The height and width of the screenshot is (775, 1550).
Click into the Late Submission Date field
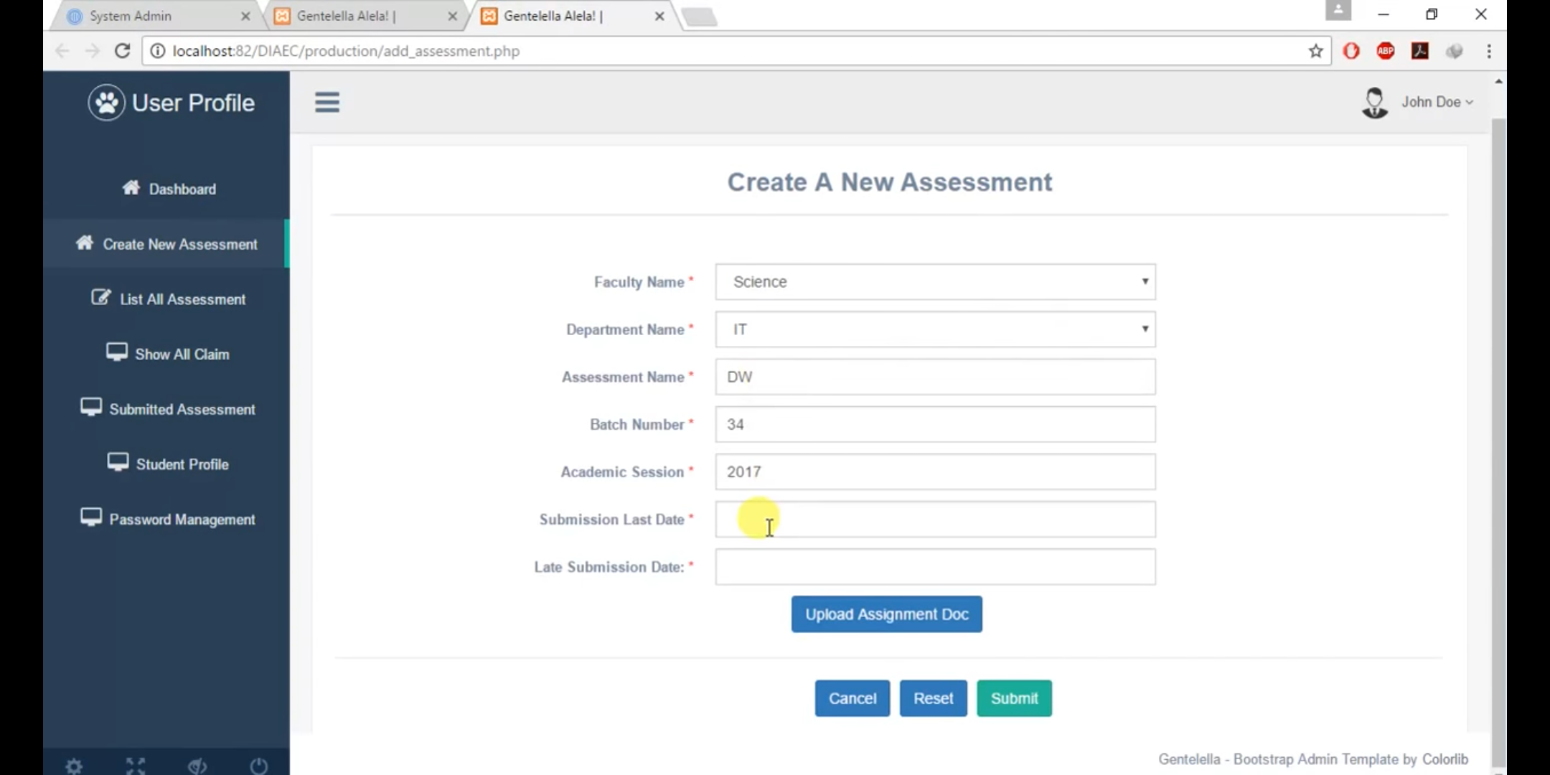tap(935, 567)
